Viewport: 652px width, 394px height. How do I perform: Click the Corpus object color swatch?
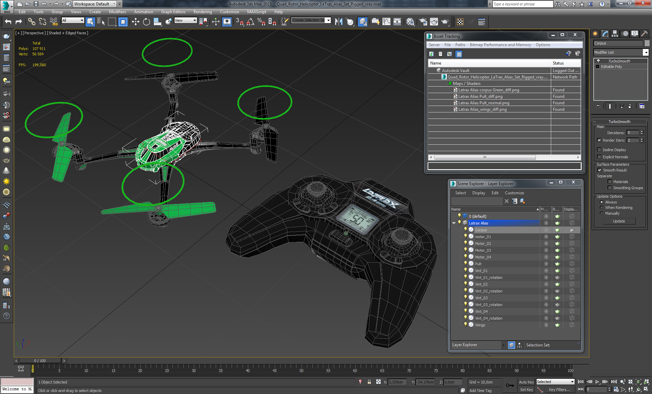pos(647,43)
